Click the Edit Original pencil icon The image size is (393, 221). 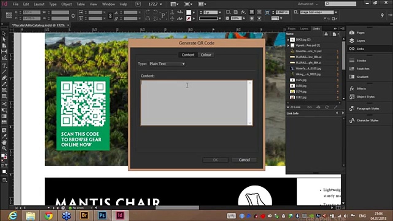tap(336, 107)
